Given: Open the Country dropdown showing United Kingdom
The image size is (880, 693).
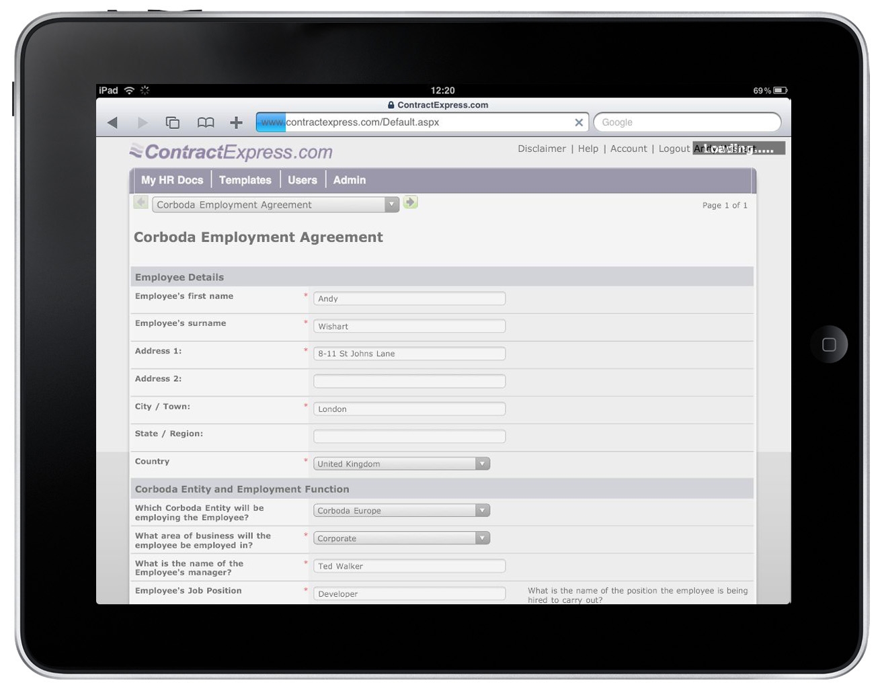Looking at the screenshot, I should coord(401,464).
